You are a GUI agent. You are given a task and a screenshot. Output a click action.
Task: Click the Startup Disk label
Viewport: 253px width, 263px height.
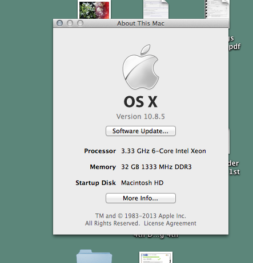(x=95, y=183)
